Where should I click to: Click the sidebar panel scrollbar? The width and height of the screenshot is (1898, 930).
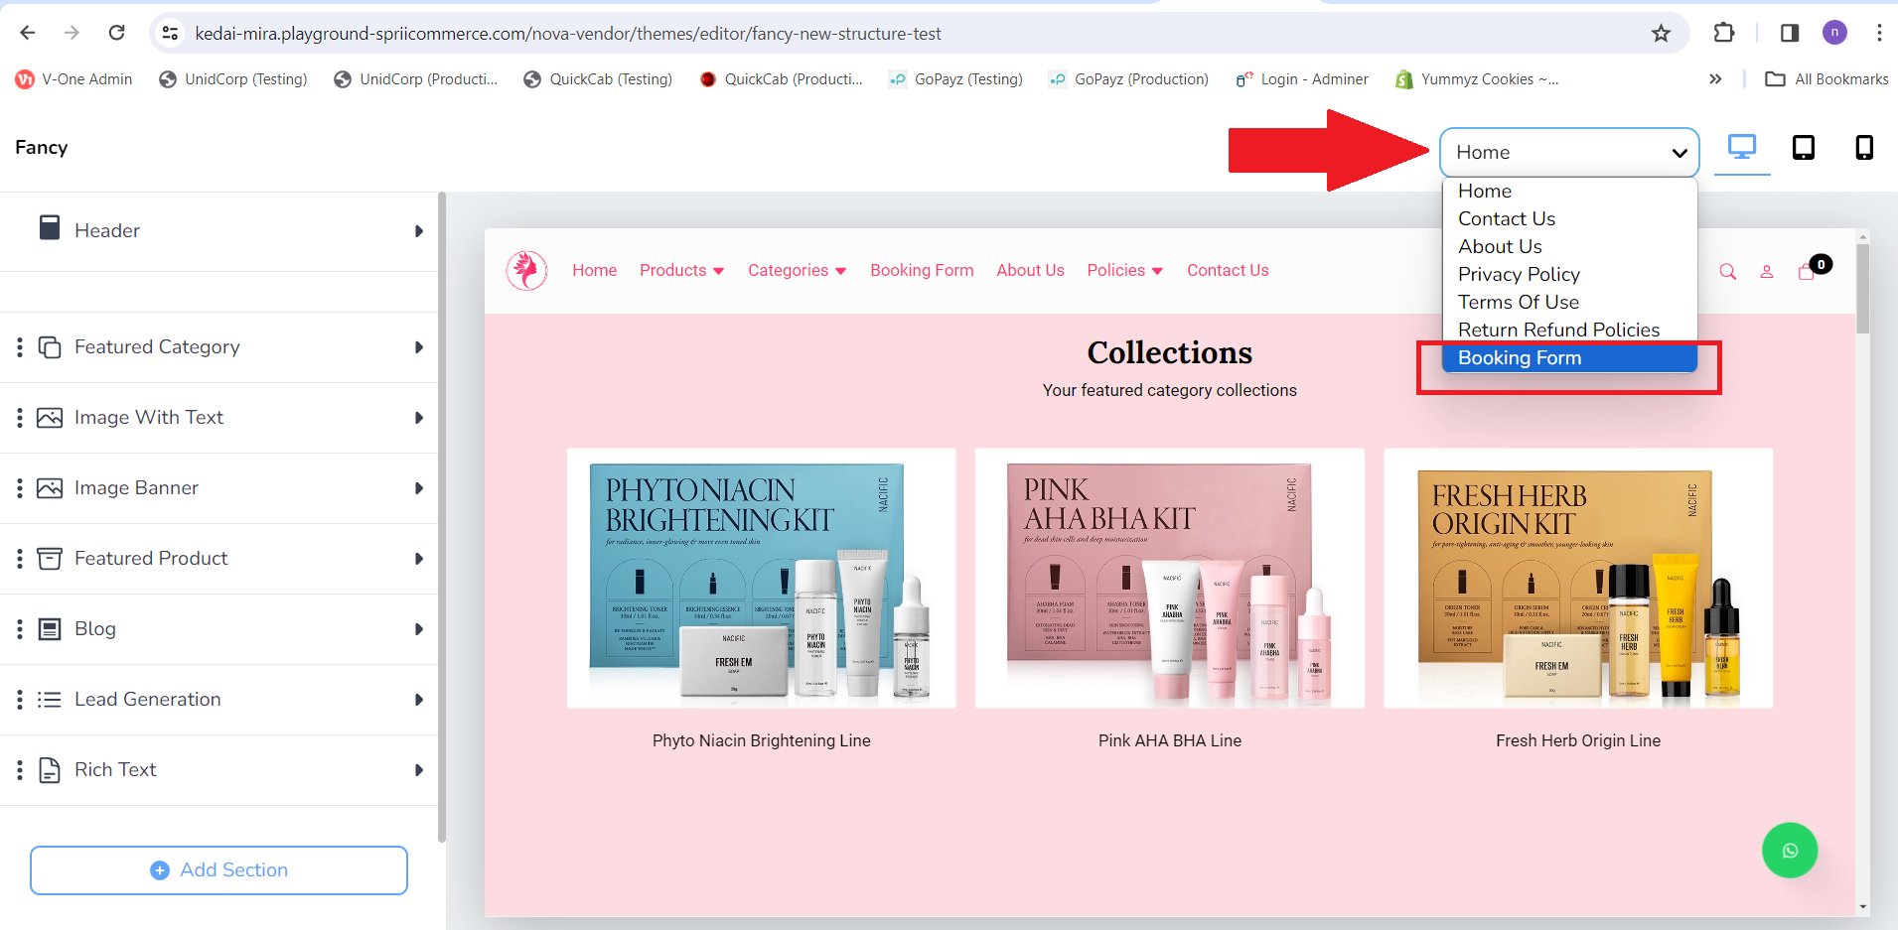click(442, 516)
